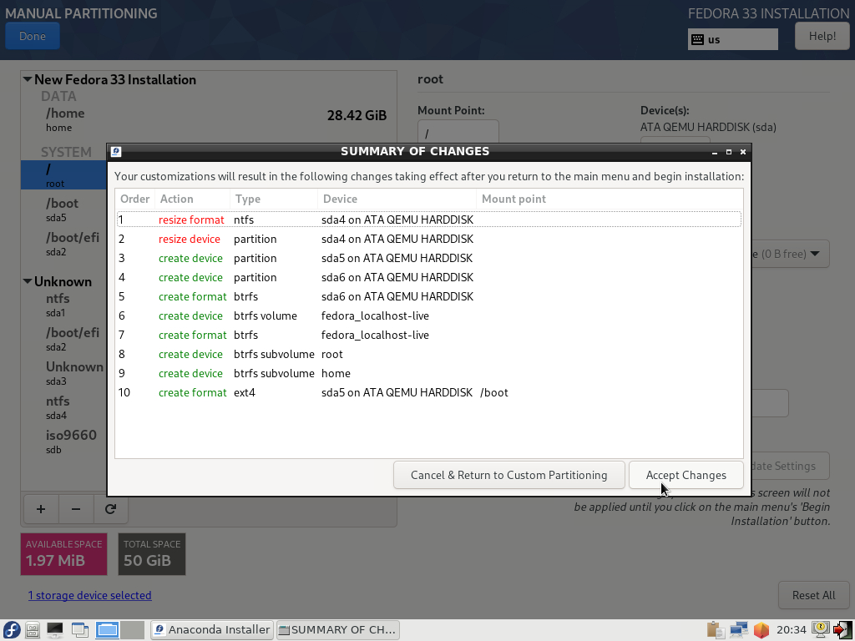
Task: Click the Done button in Manual Partitioning
Action: tap(33, 36)
